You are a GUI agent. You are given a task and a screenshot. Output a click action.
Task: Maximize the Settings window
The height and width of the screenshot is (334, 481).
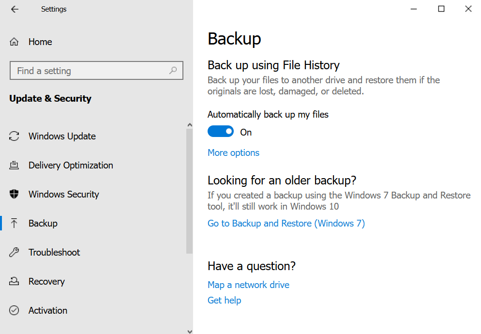pos(441,9)
